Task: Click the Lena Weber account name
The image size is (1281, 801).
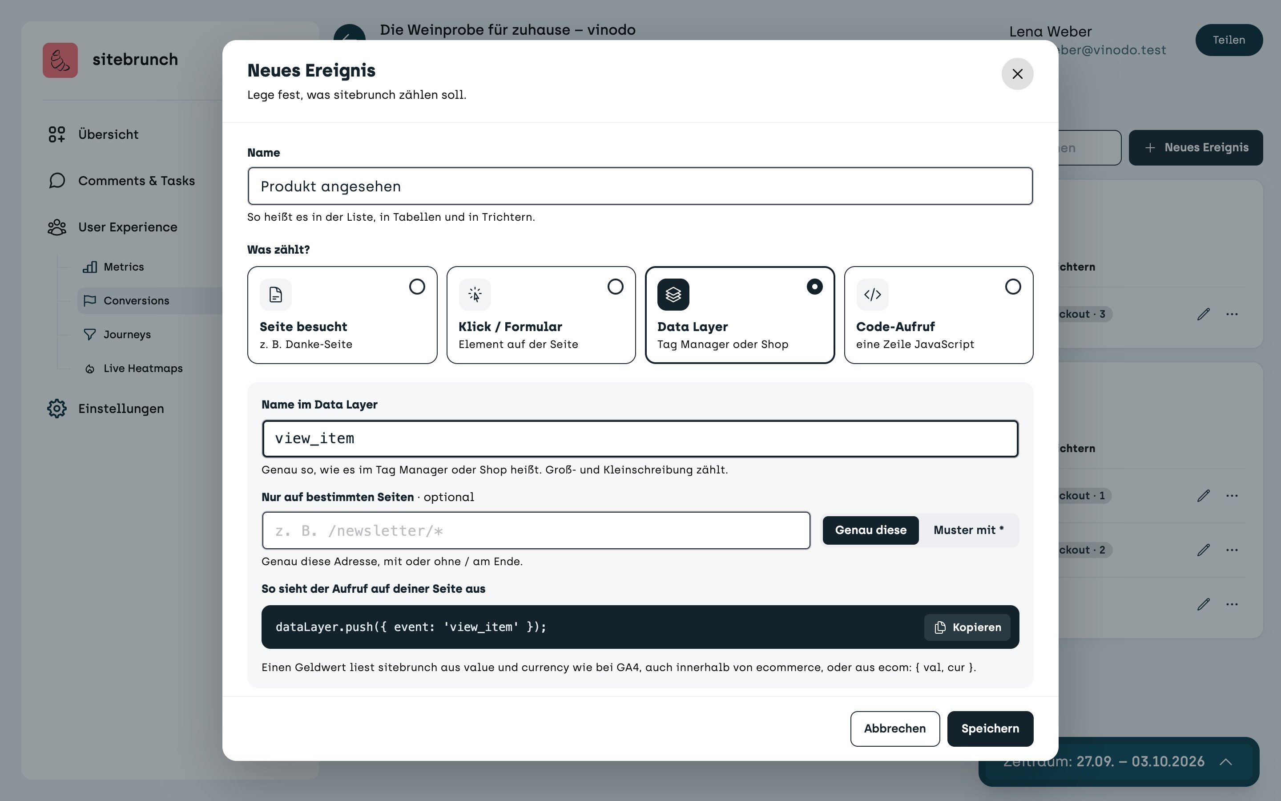Action: tap(1050, 32)
